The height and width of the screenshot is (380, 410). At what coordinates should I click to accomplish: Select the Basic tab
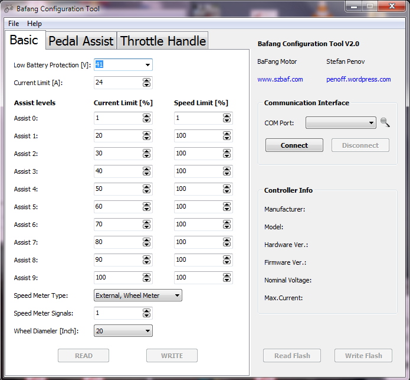pos(24,40)
